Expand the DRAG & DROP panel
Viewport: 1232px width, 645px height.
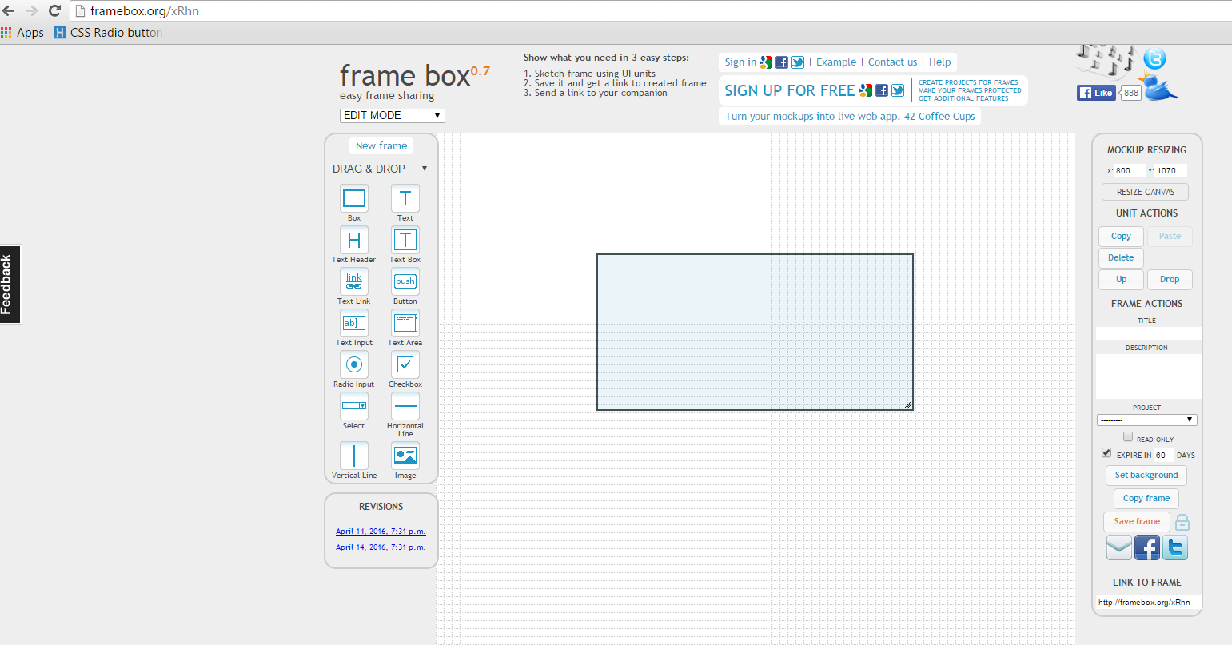(425, 169)
